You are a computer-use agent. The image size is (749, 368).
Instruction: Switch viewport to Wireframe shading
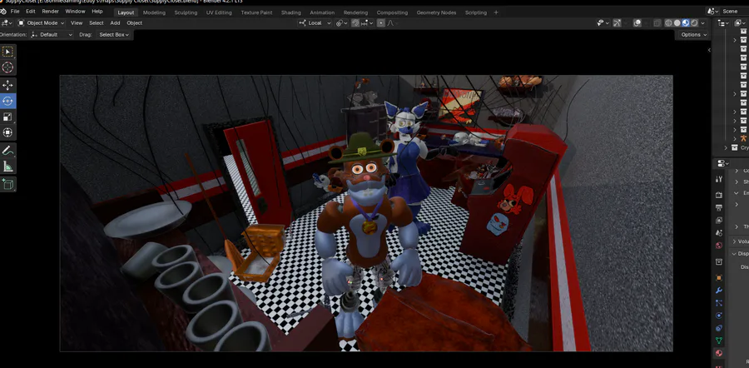[668, 23]
